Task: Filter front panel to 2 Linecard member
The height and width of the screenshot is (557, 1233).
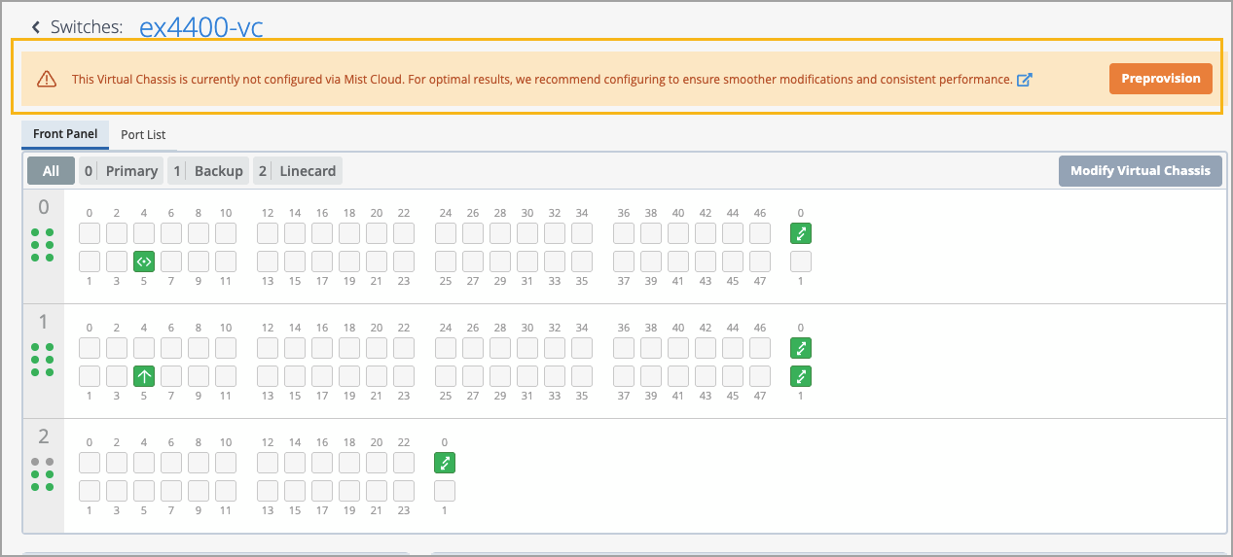Action: click(x=297, y=171)
